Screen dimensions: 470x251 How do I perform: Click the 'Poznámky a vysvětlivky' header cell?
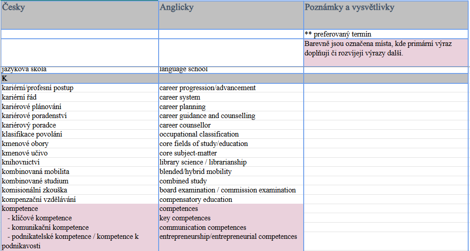point(386,15)
